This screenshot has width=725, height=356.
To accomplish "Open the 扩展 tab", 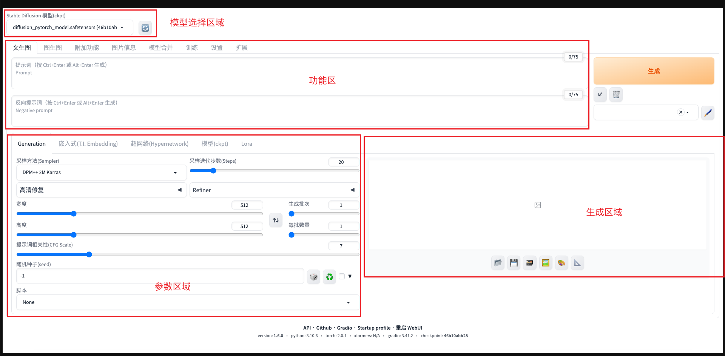I will 242,48.
